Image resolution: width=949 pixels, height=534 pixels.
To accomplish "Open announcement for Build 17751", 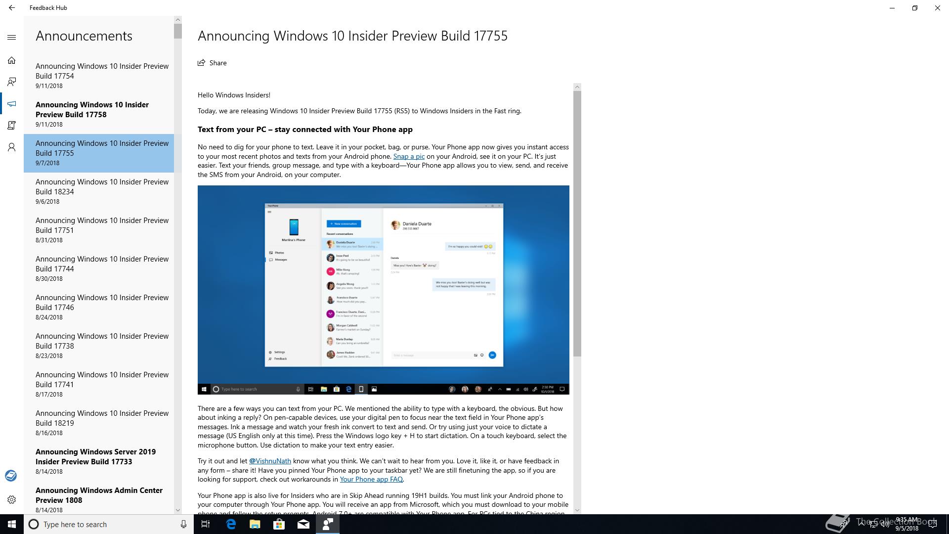I will click(99, 230).
